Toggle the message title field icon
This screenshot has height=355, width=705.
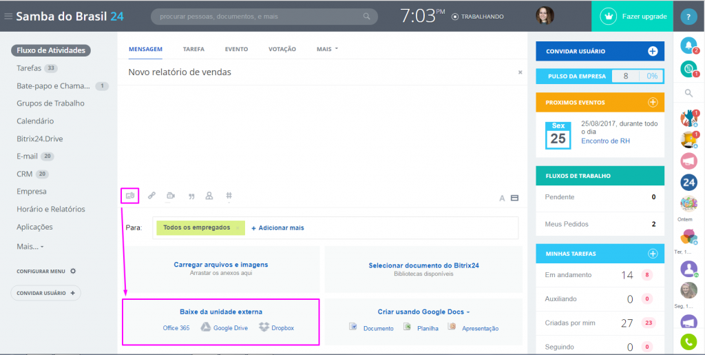[515, 198]
